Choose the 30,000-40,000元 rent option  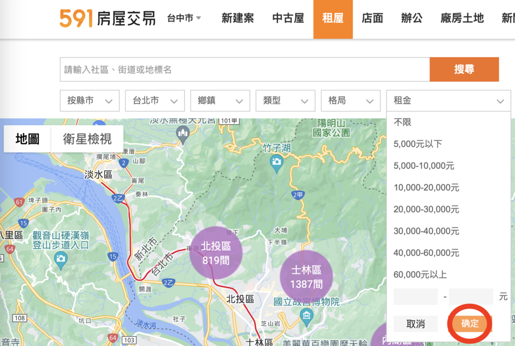click(426, 231)
